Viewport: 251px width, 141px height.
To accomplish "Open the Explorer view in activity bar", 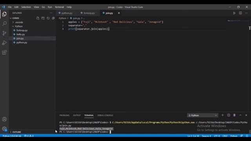I will (x=4, y=14).
